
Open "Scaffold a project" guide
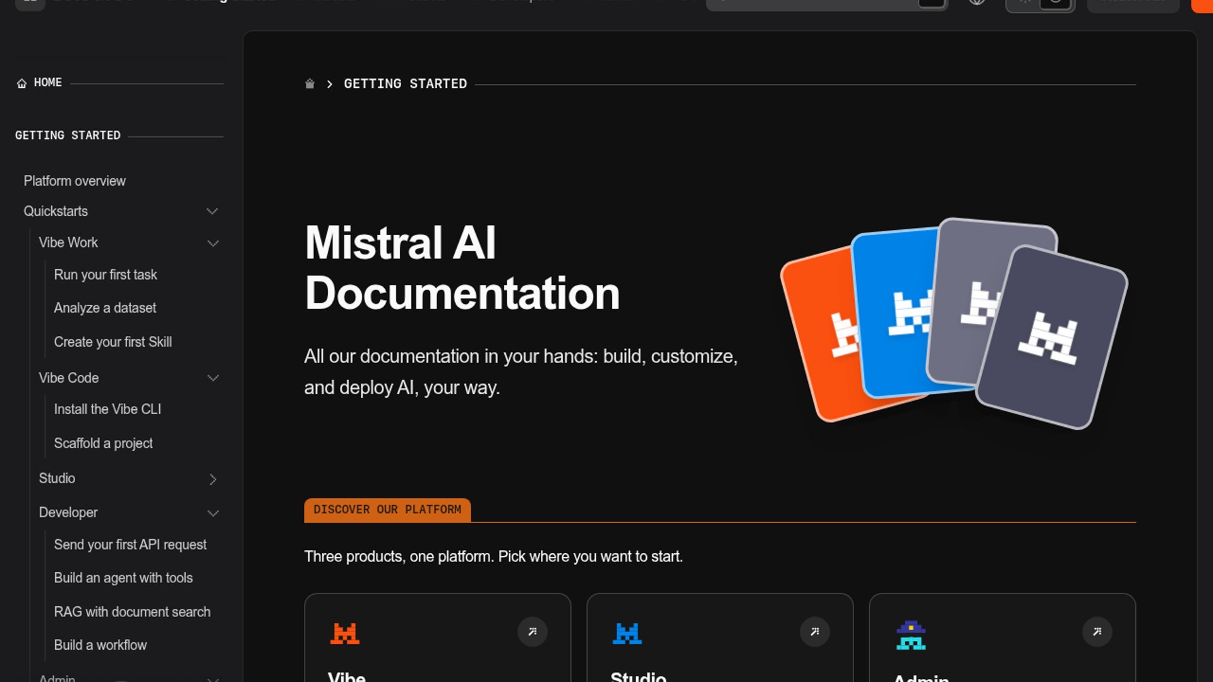103,444
